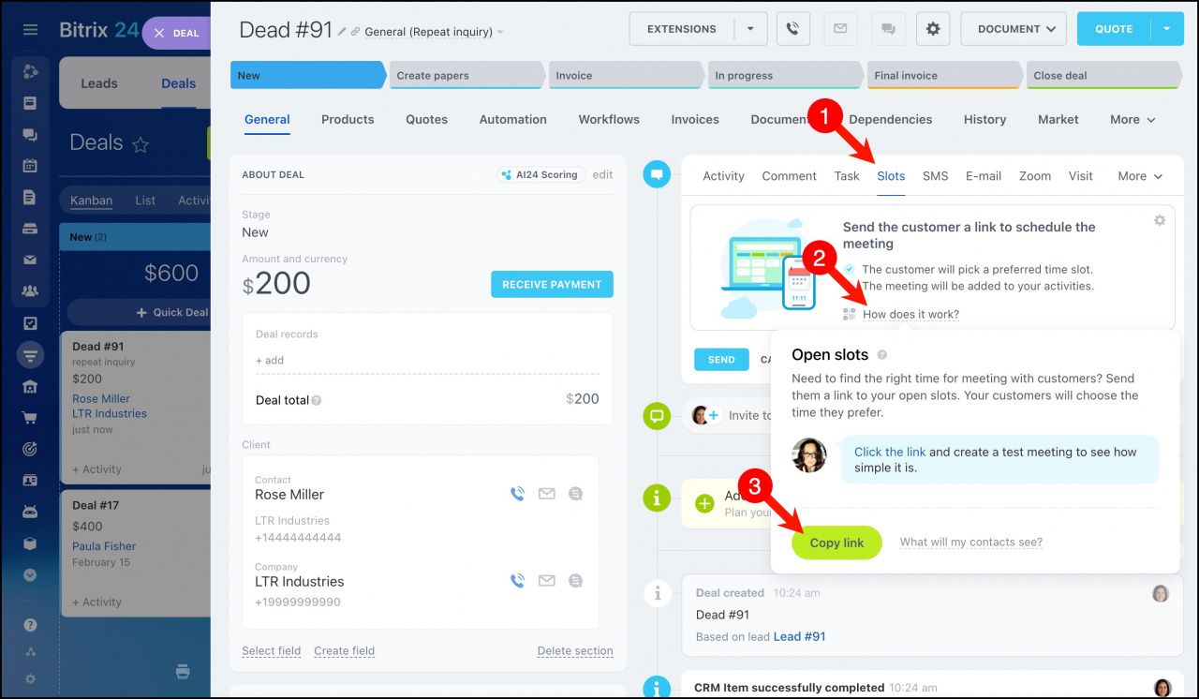Set deal stage to Final invoice
The width and height of the screenshot is (1199, 699).
tap(944, 76)
